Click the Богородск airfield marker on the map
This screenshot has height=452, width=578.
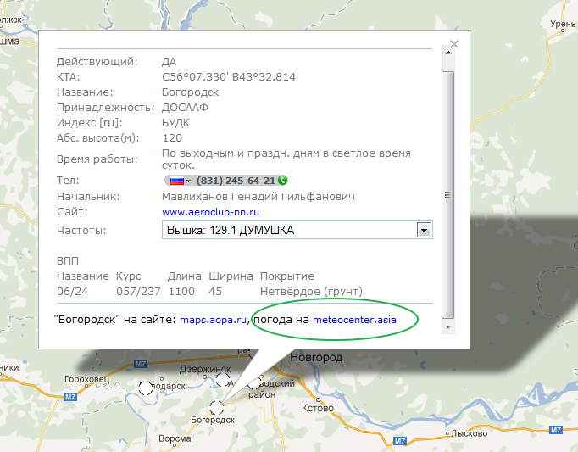(218, 407)
